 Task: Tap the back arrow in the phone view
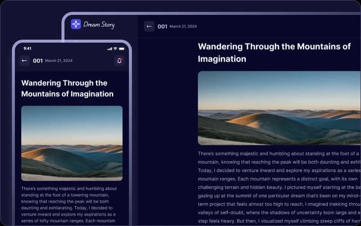24,61
